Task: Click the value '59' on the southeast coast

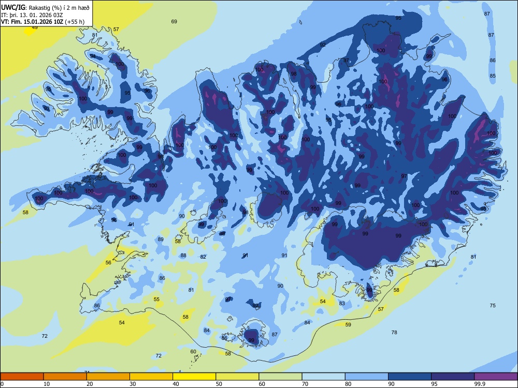Action: (348, 325)
